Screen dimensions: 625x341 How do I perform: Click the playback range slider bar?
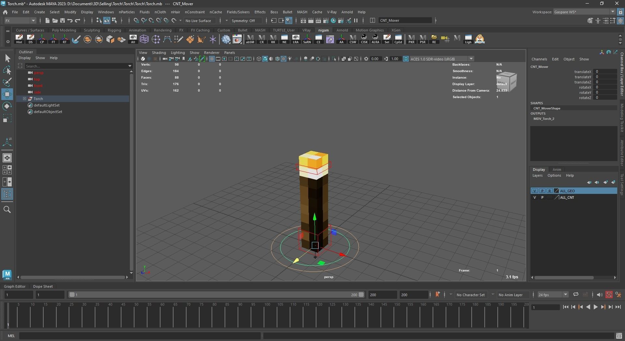[216, 295]
